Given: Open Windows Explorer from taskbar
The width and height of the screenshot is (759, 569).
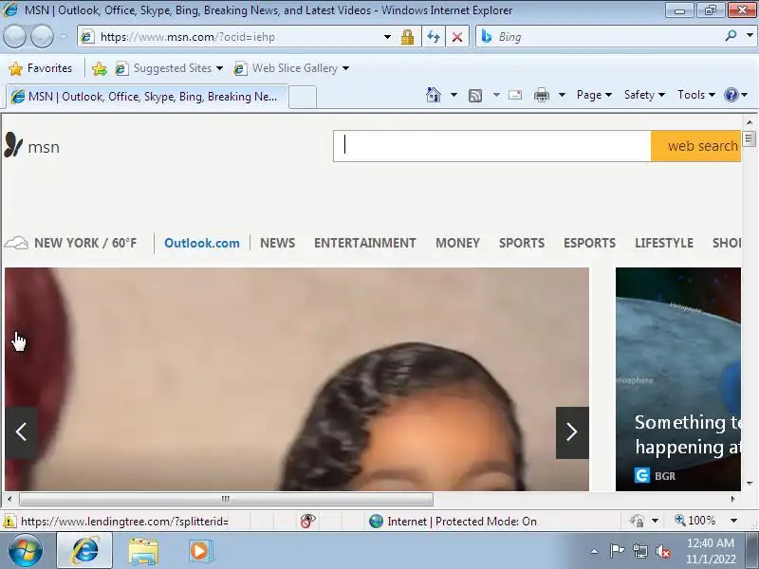Looking at the screenshot, I should click(143, 551).
